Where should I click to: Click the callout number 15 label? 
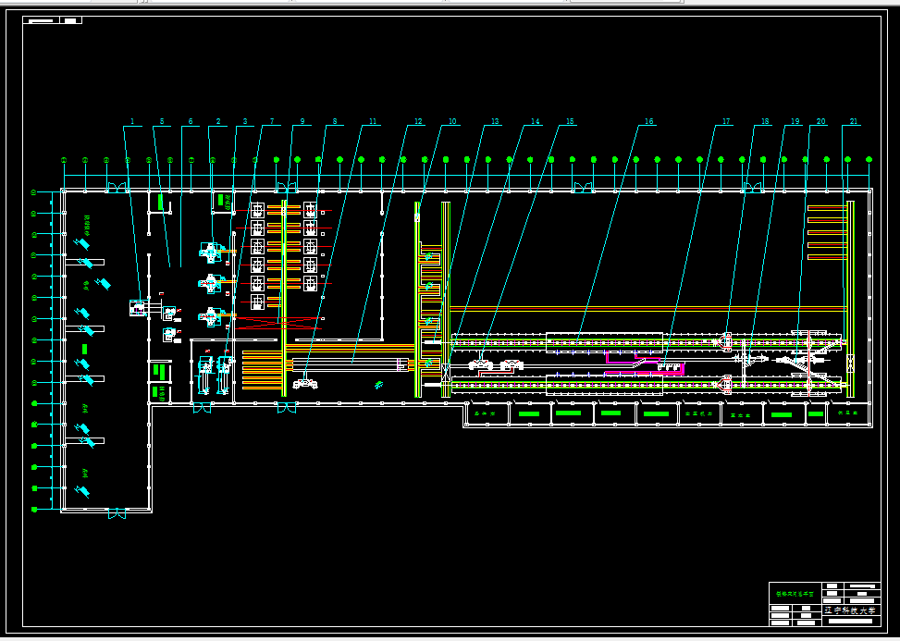[570, 122]
